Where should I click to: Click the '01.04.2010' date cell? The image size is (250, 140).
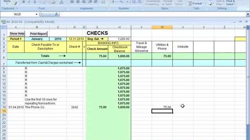(x=16, y=107)
